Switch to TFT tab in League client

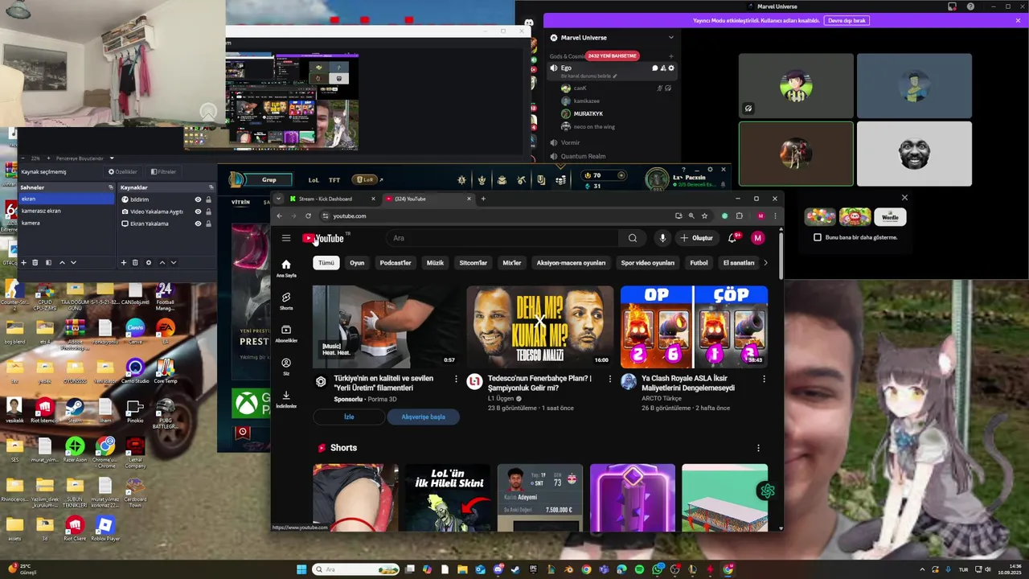point(334,180)
